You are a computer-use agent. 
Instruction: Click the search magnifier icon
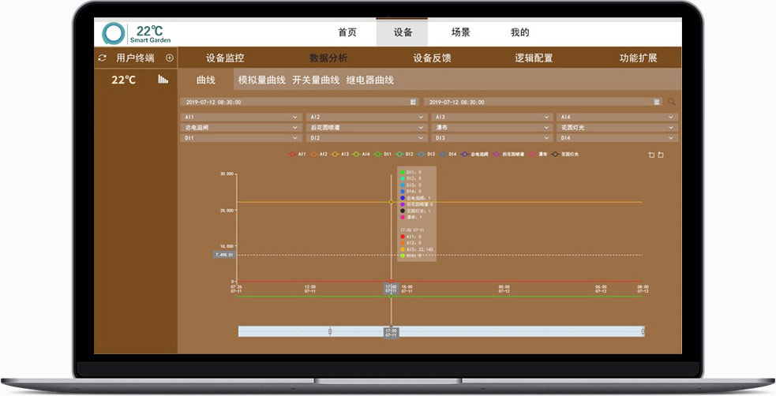pyautogui.click(x=672, y=102)
